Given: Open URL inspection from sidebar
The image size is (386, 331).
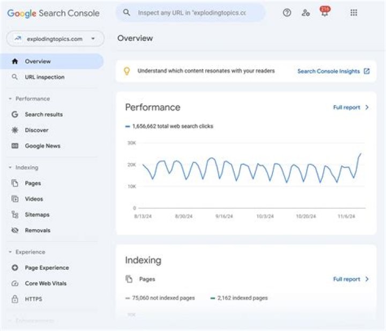Looking at the screenshot, I should pos(44,77).
